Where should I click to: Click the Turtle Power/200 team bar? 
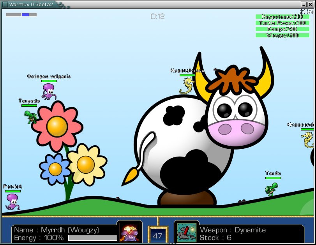coord(282,23)
